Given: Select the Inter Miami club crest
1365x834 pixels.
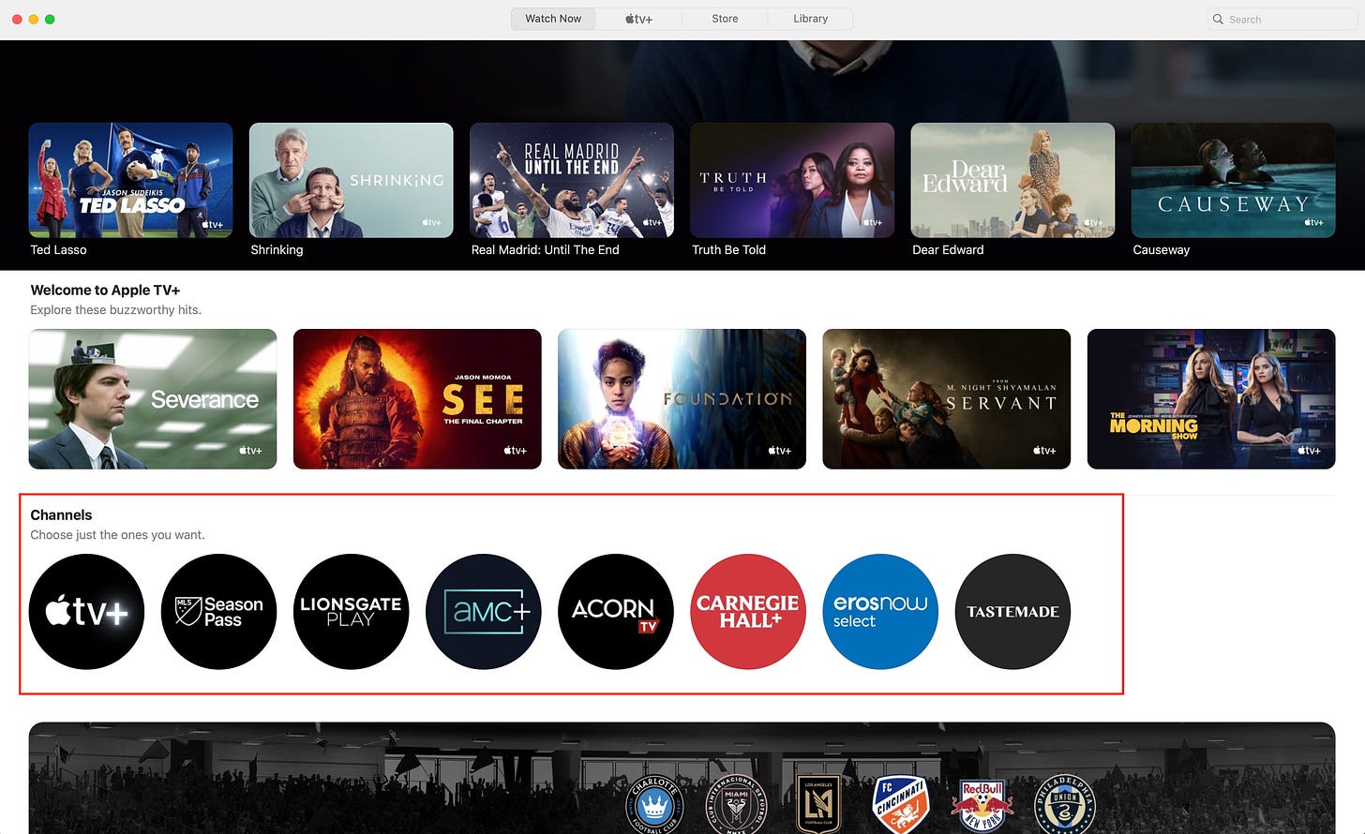Looking at the screenshot, I should (737, 806).
